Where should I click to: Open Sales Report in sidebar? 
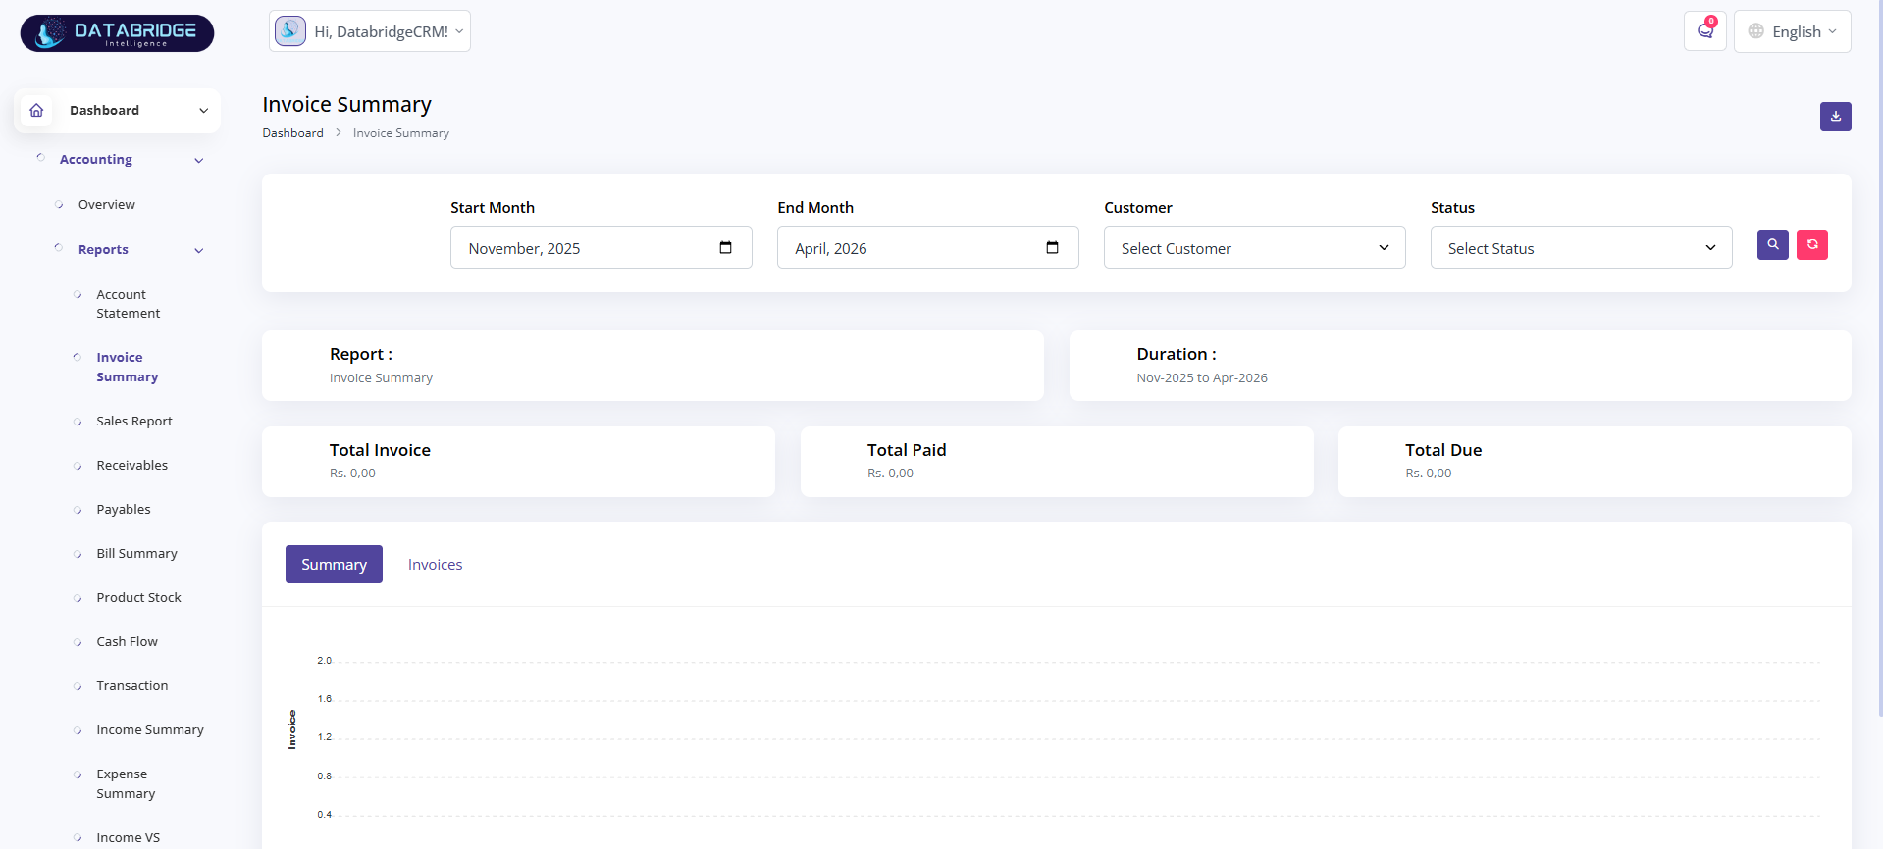(x=134, y=422)
